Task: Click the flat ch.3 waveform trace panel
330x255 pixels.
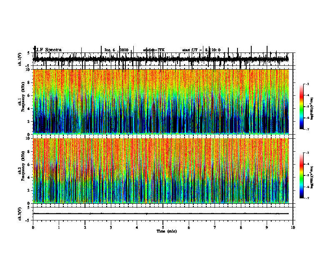Action: point(162,214)
